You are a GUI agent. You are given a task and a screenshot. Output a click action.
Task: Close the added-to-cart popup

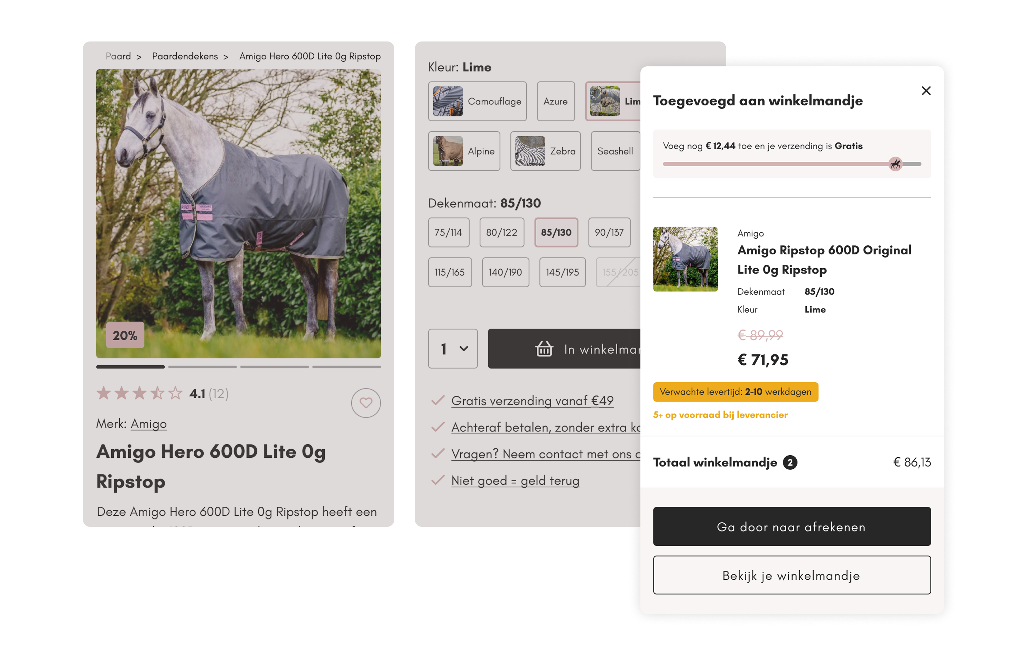tap(926, 91)
